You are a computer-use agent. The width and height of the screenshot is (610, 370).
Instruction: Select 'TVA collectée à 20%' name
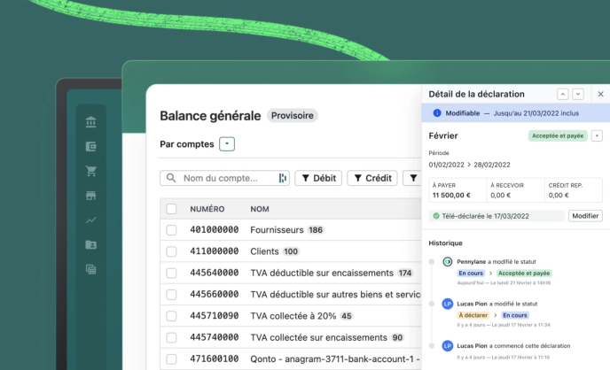pos(293,316)
